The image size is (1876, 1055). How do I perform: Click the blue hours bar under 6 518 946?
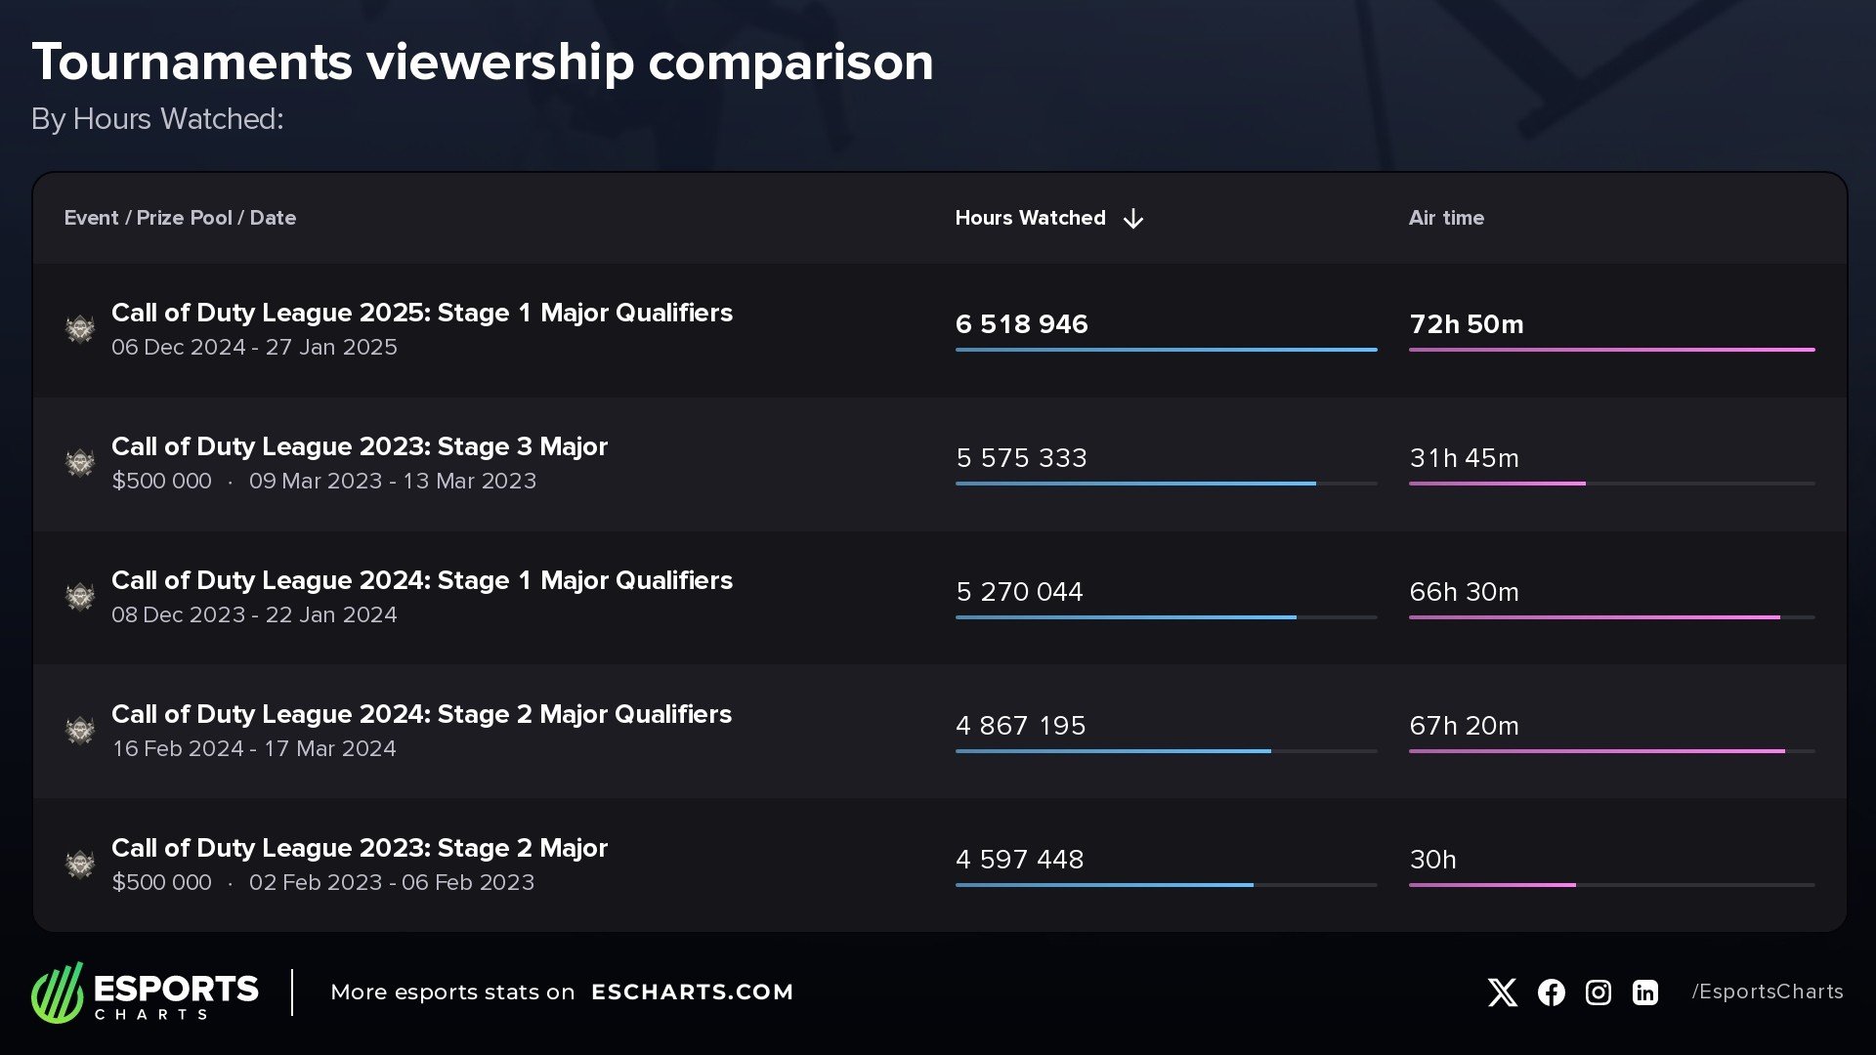pos(1166,350)
